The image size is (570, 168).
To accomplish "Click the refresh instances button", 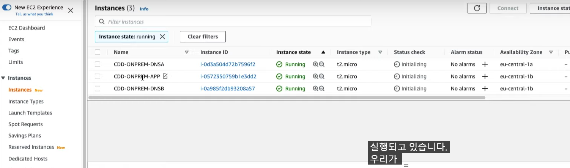I will click(477, 8).
